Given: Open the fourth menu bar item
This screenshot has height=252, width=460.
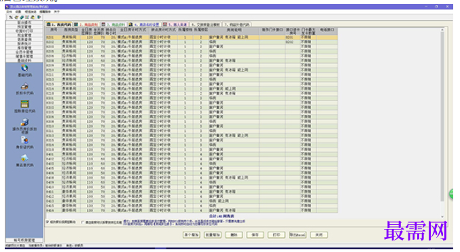Looking at the screenshot, I should point(45,12).
